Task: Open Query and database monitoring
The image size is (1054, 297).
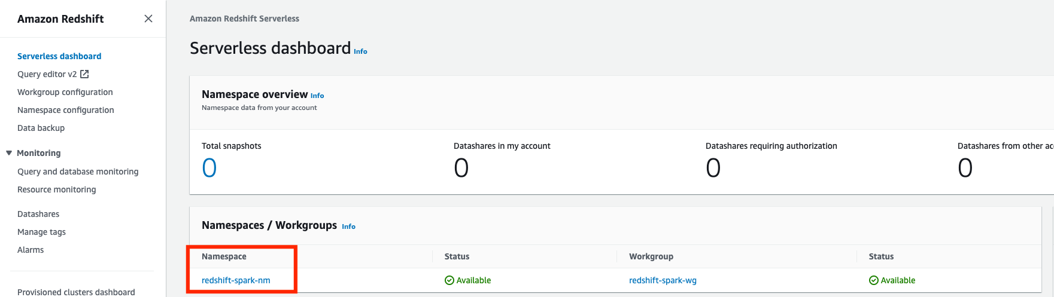Action: [x=78, y=172]
